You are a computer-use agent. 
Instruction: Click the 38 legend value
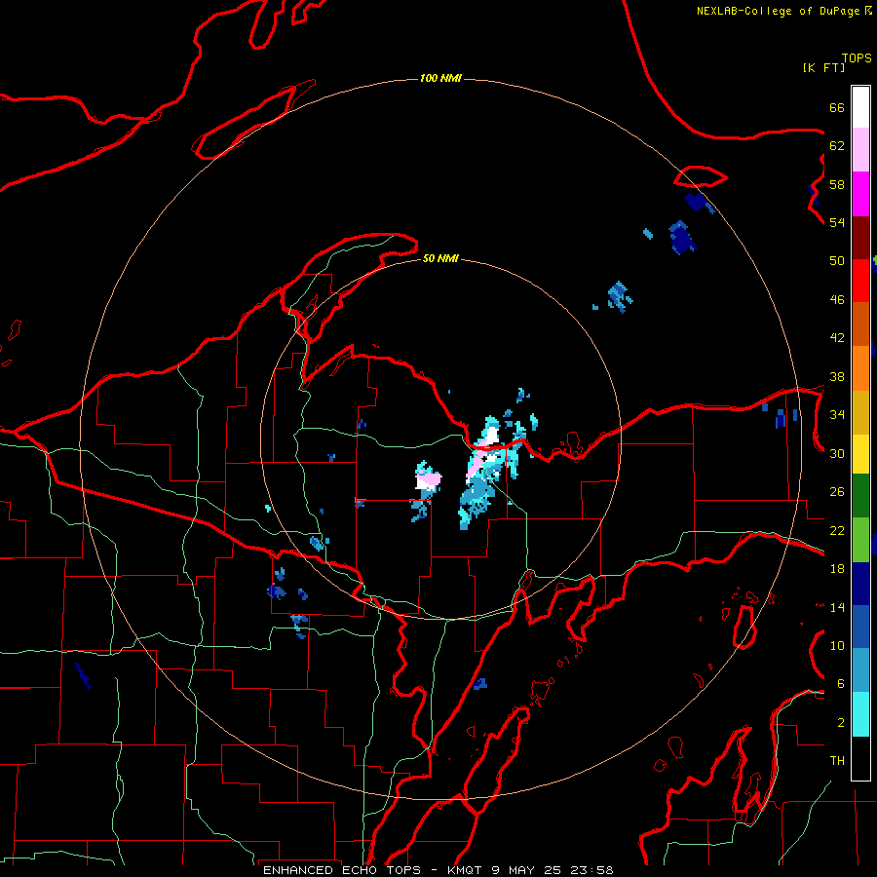(x=837, y=376)
